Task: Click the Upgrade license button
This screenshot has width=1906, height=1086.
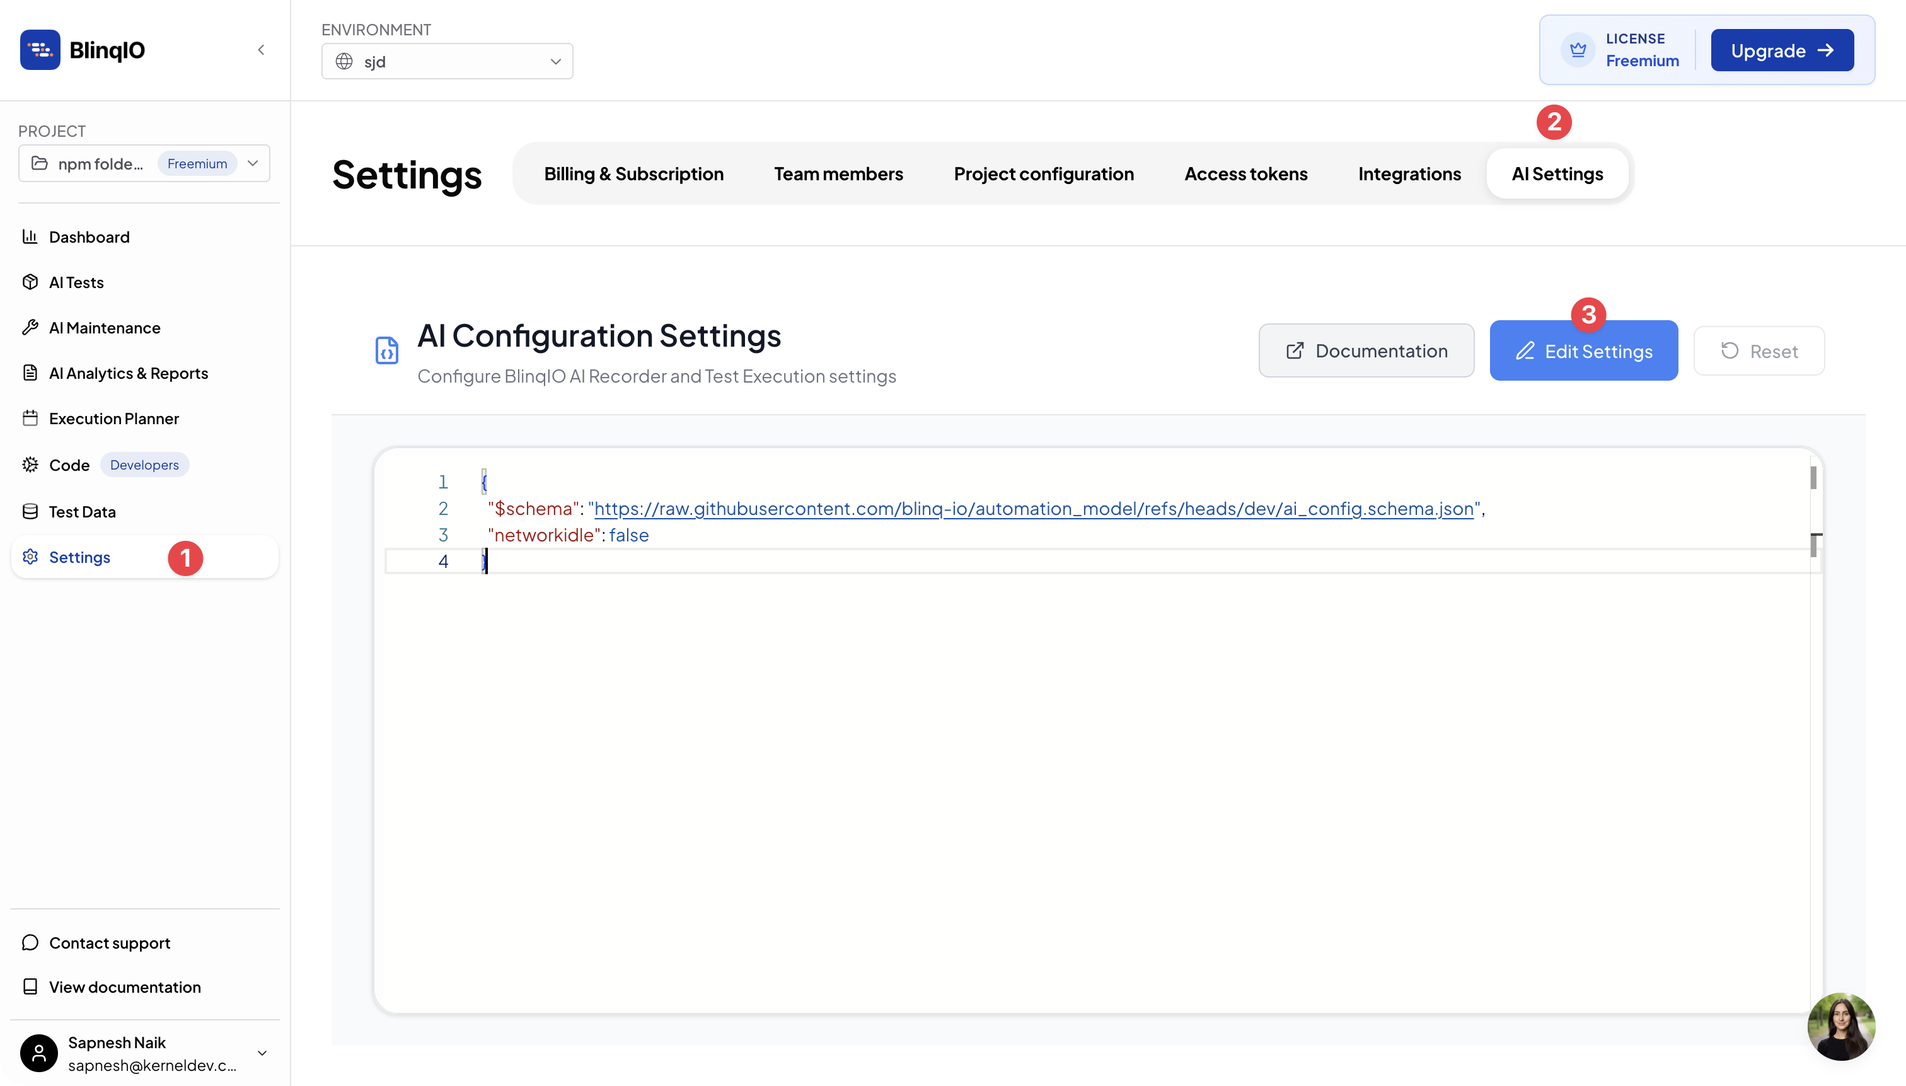Action: 1781,50
